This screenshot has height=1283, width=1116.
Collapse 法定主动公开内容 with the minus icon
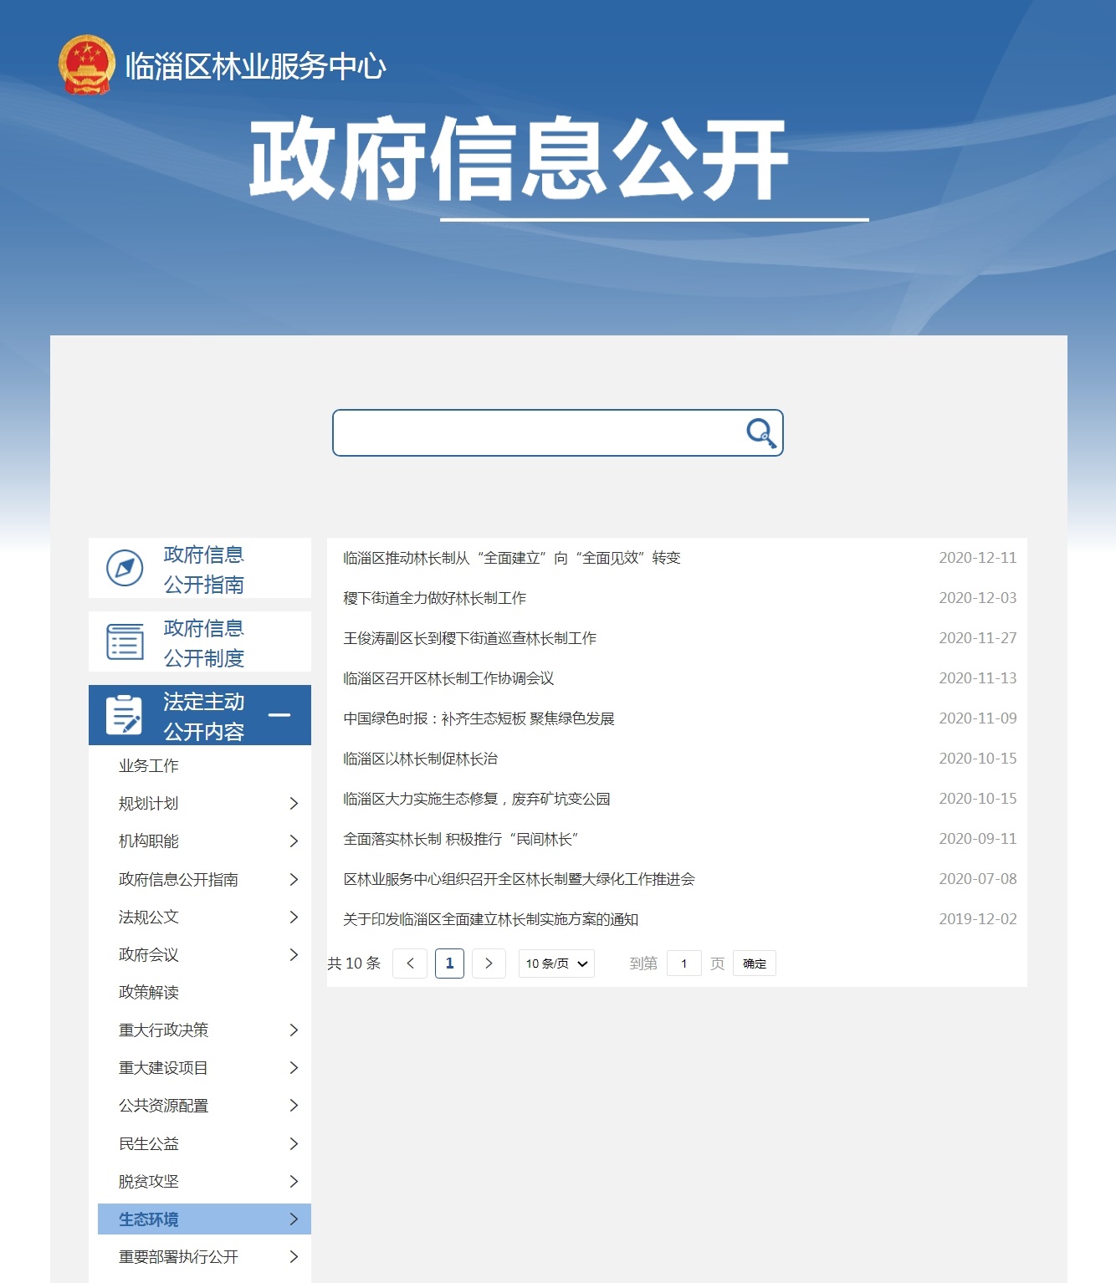pyautogui.click(x=279, y=716)
